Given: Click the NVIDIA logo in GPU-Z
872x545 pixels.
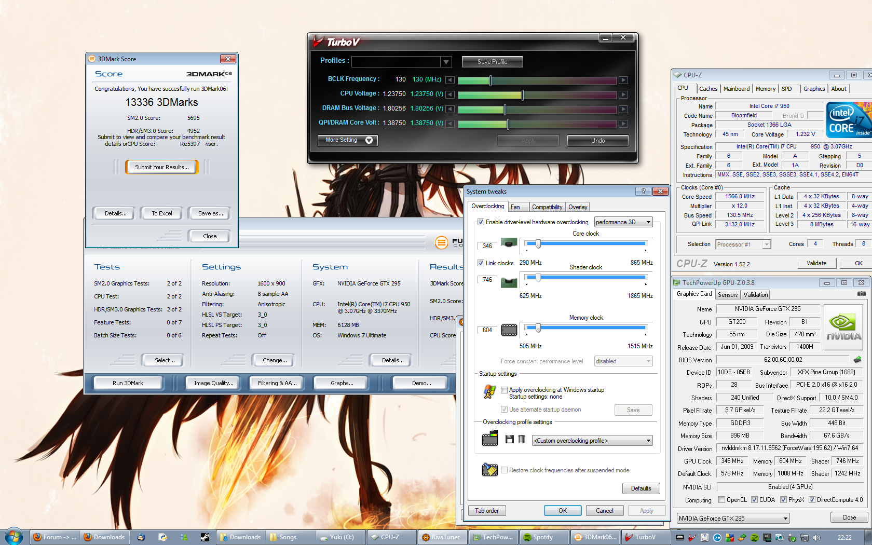Looking at the screenshot, I should (x=844, y=326).
